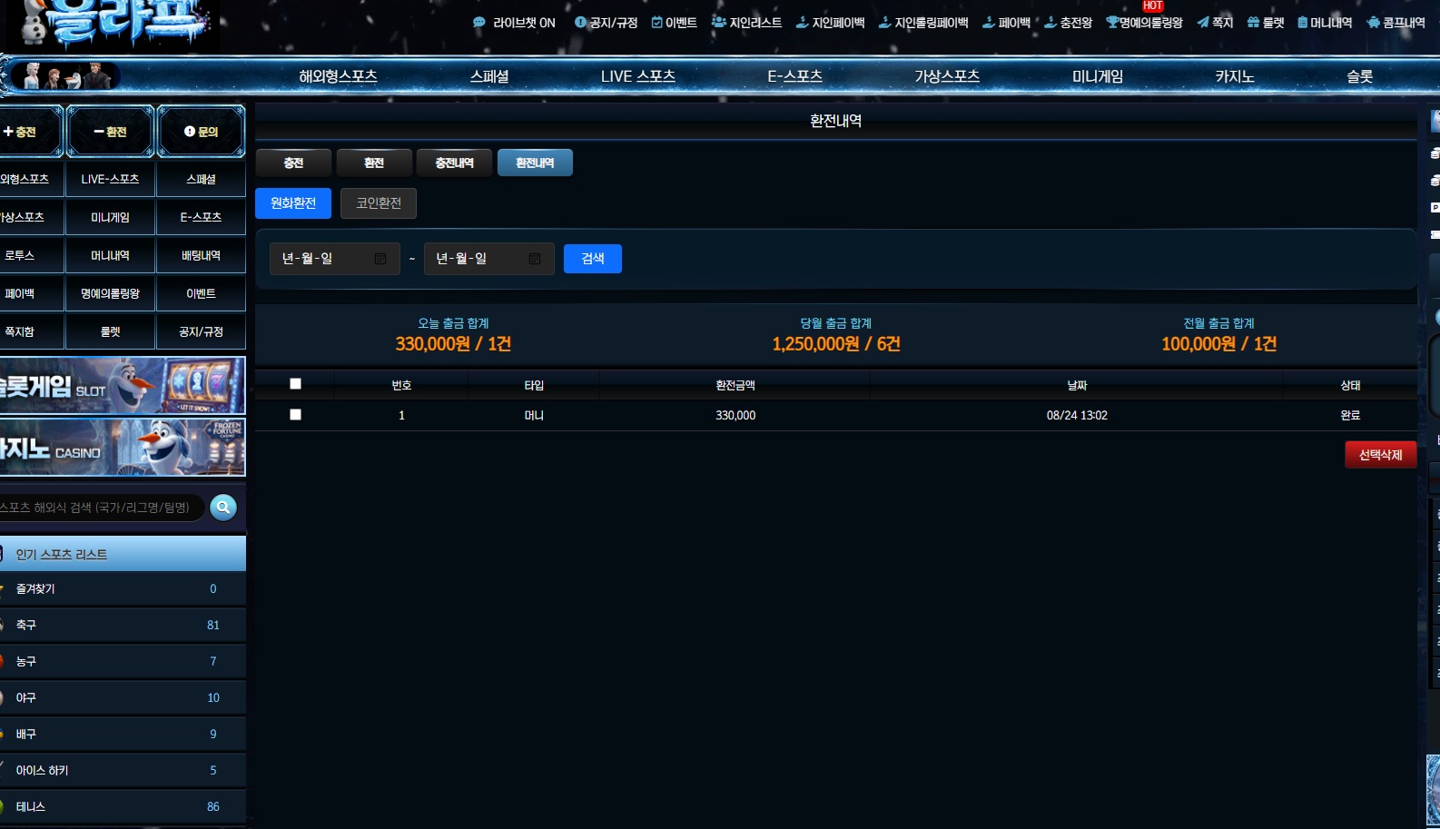Image resolution: width=1440 pixels, height=829 pixels.
Task: Open end-date calendar picker icon
Action: pos(535,259)
